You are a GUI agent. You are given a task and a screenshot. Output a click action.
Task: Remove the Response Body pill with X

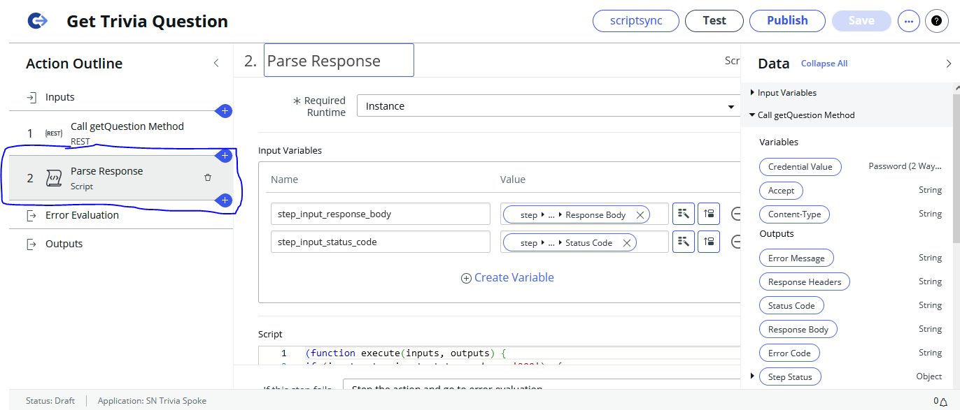[640, 215]
